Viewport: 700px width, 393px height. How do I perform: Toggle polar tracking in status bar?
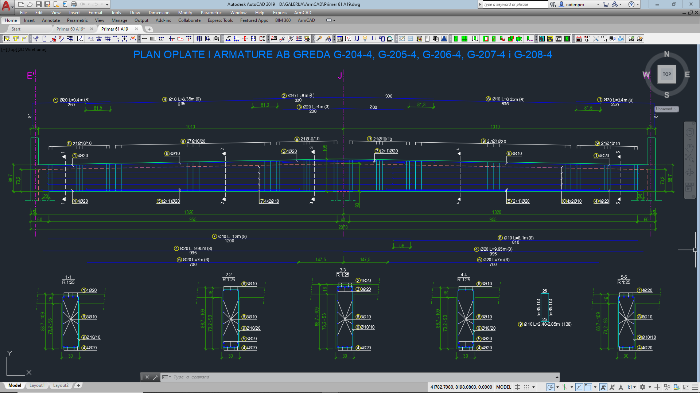tap(551, 387)
